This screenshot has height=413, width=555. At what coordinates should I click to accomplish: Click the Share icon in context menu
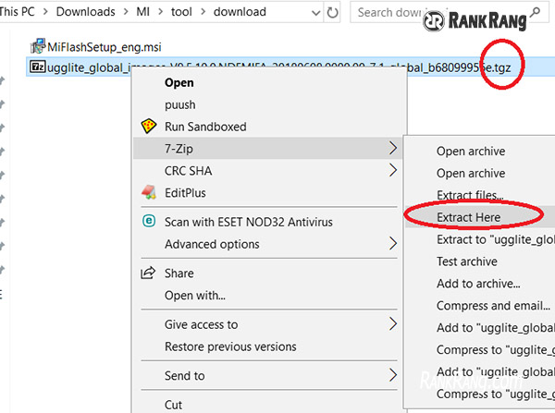[x=148, y=273]
